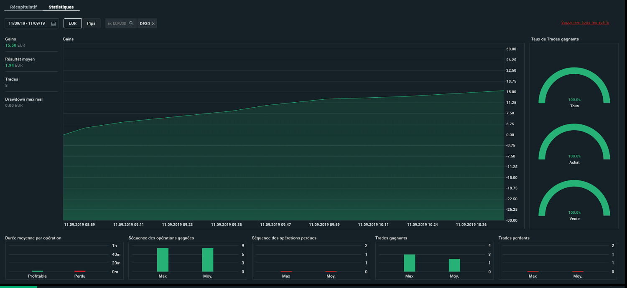Click the 11.09.2019 10:36 time axis label
The width and height of the screenshot is (627, 288).
pos(472,225)
